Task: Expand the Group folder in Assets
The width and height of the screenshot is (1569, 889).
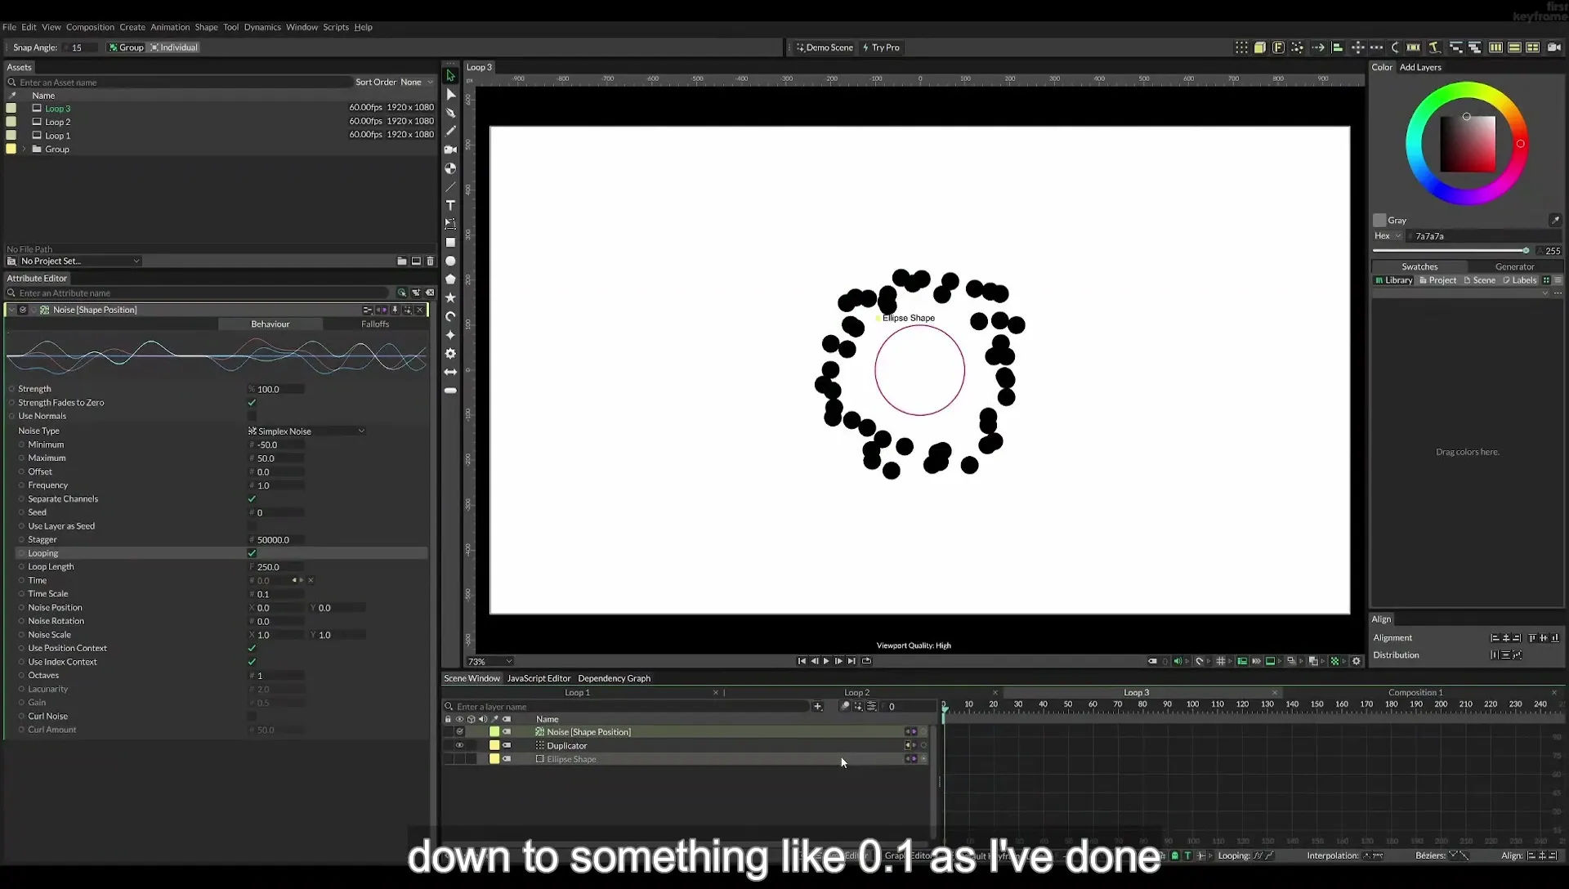Action: pos(25,149)
